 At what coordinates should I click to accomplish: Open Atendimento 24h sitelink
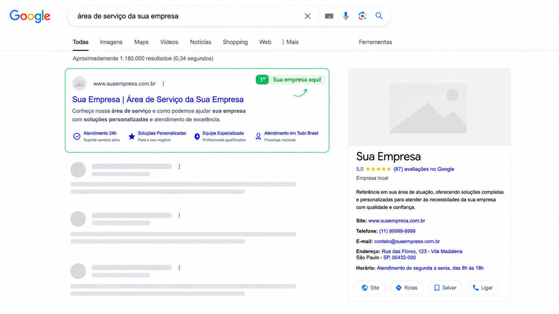click(x=100, y=133)
